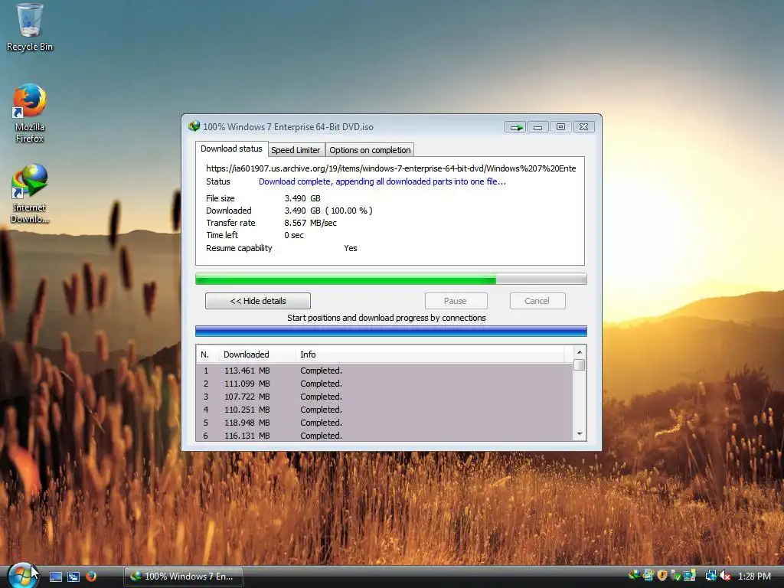This screenshot has width=784, height=588.
Task: Click the connections list scrollbar thumb
Action: coord(580,365)
